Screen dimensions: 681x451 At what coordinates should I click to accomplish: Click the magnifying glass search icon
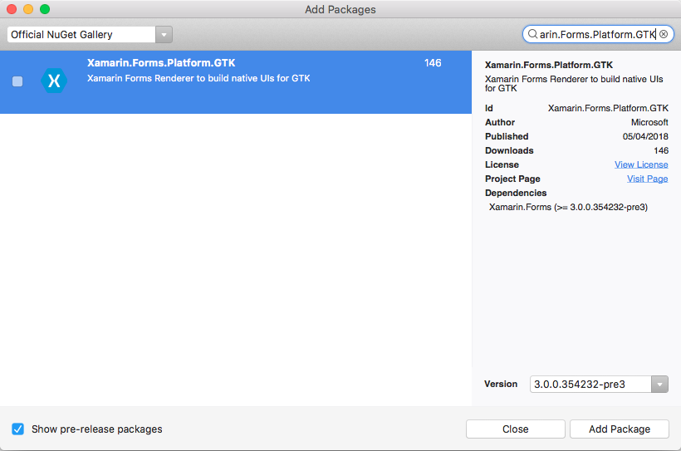click(x=532, y=35)
